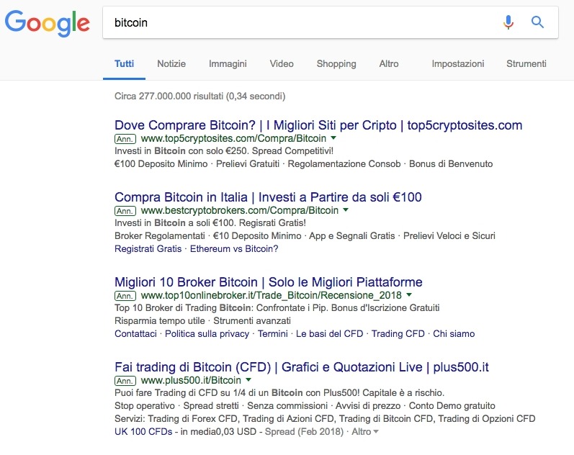Open 'Dove Comprare Bitcoin?' result title

pos(318,125)
